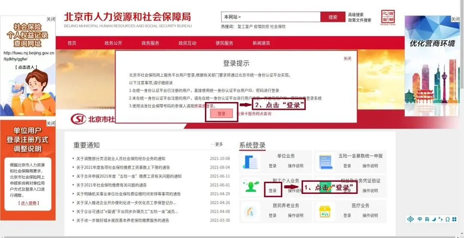Click hot search term 疫情防控
Viewport: 464px width, 238px height.
coord(262,27)
